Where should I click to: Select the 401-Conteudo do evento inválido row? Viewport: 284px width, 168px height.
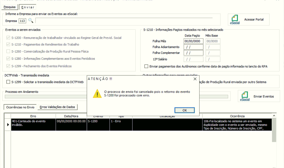(32, 124)
